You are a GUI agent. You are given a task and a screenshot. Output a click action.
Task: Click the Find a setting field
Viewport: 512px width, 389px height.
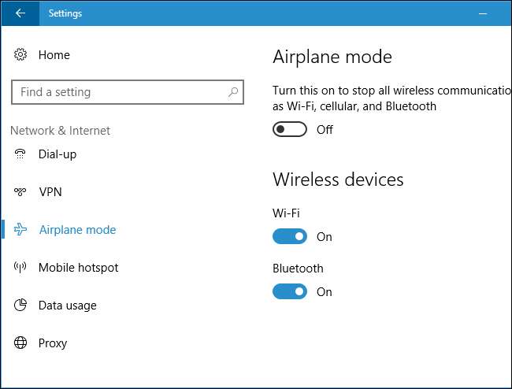click(x=118, y=92)
